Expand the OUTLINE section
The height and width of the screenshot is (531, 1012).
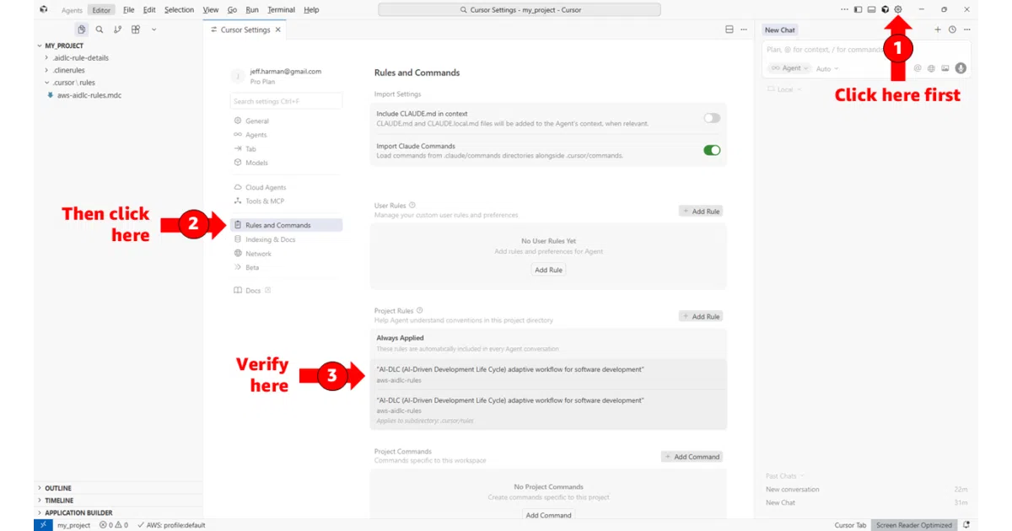(57, 488)
